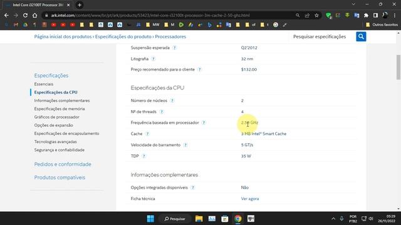Open a new browser tab
This screenshot has height=225, width=401.
(x=80, y=5)
